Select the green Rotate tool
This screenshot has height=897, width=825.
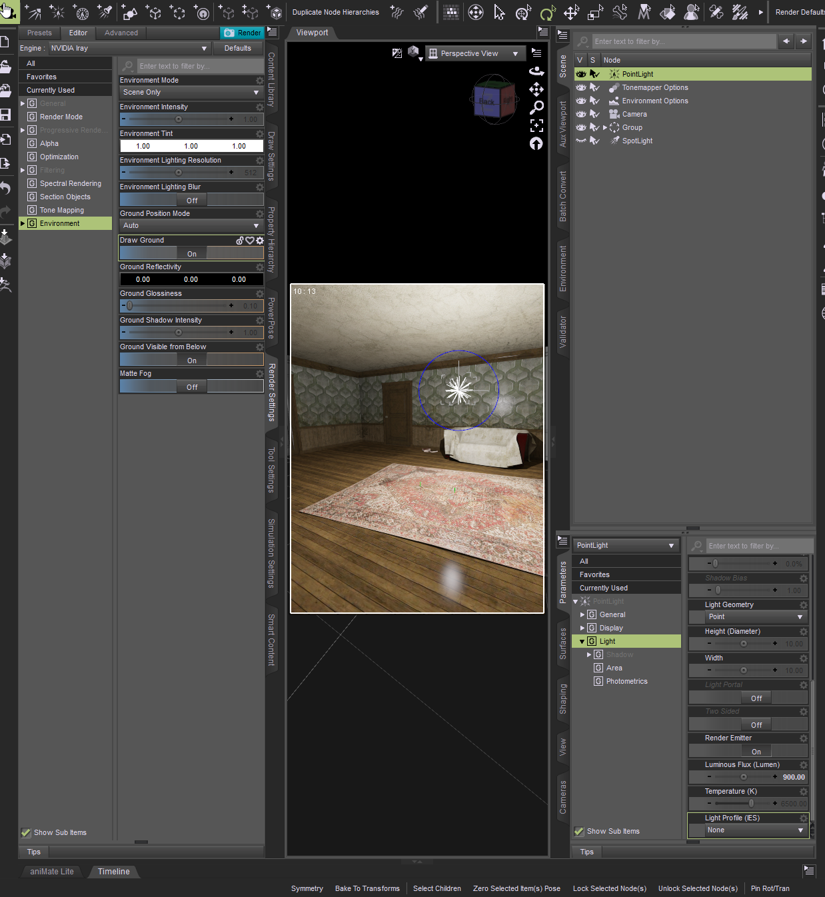coord(547,12)
